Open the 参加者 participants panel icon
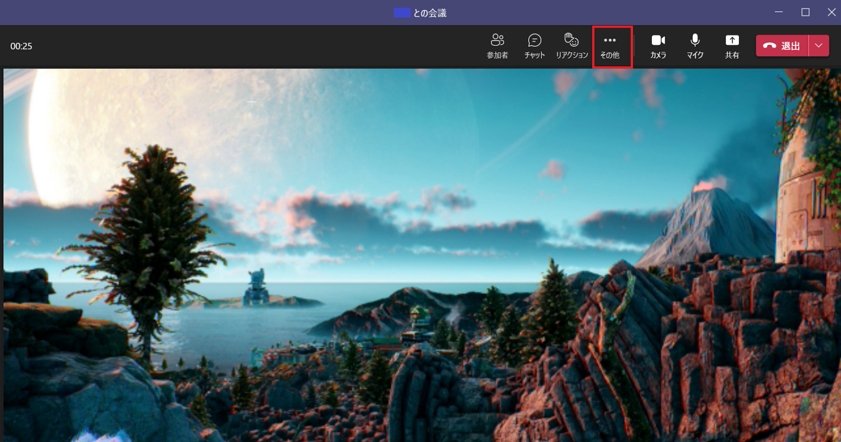Image resolution: width=841 pixels, height=442 pixels. pyautogui.click(x=497, y=40)
